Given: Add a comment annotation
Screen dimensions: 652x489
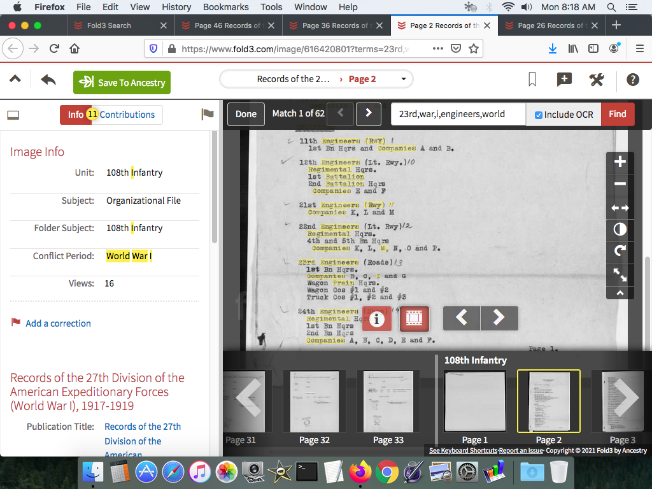Looking at the screenshot, I should click(564, 80).
